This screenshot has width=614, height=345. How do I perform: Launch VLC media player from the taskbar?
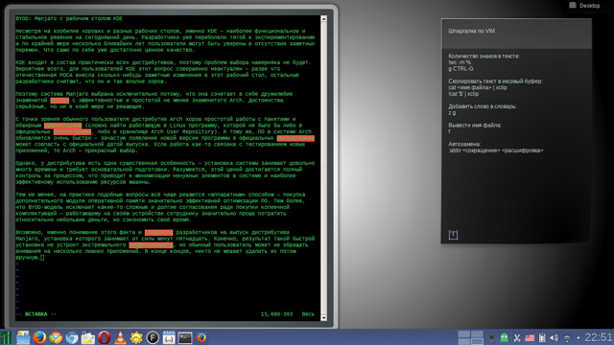click(x=120, y=337)
